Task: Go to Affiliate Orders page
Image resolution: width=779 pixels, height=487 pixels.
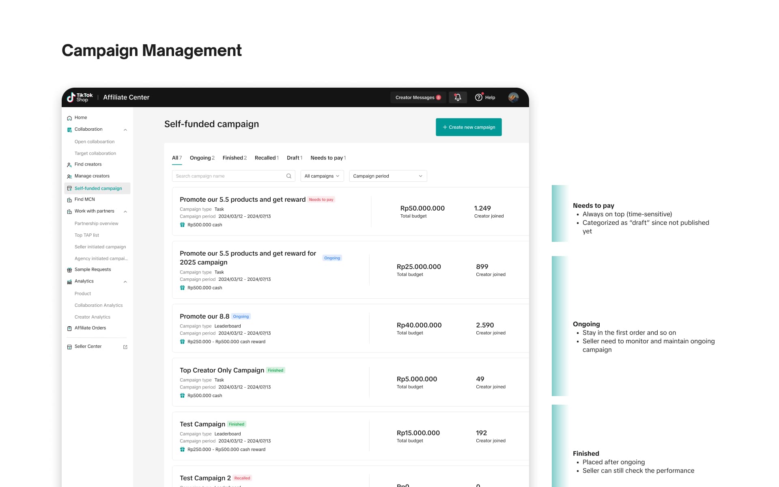Action: [x=90, y=328]
